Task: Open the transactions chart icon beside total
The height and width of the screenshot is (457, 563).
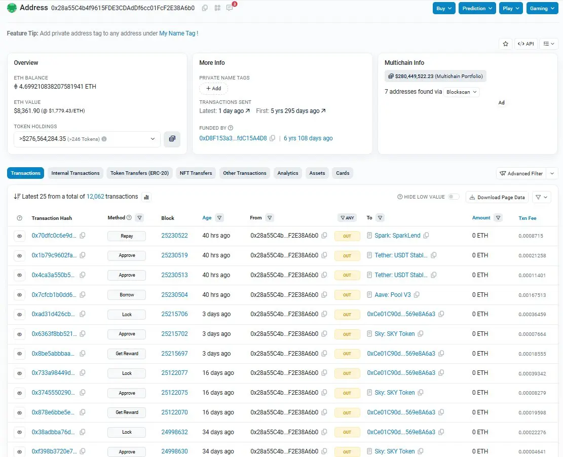Action: click(x=146, y=197)
